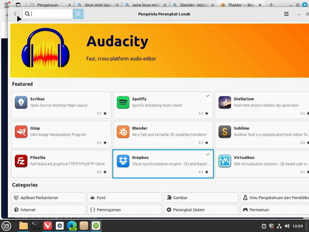Click the back arrow in Software Manager
309x232 pixels.
pos(15,14)
